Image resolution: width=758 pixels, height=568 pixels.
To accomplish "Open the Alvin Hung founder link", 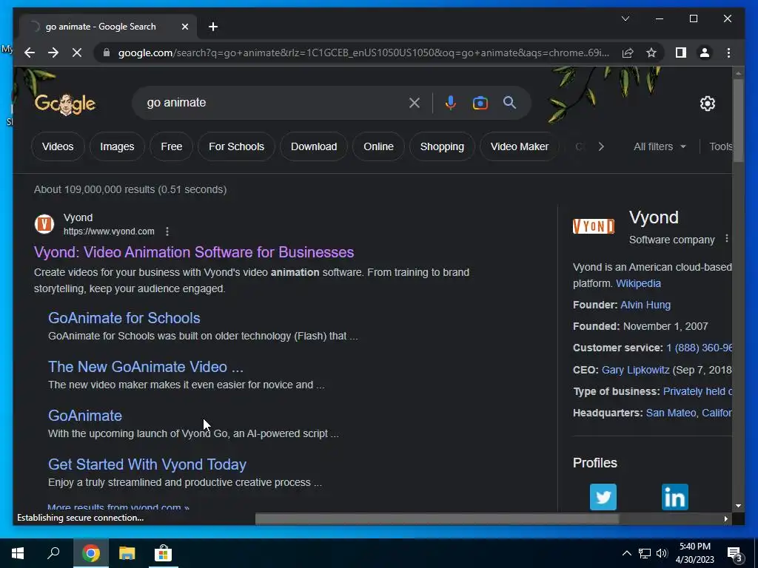I will [645, 305].
